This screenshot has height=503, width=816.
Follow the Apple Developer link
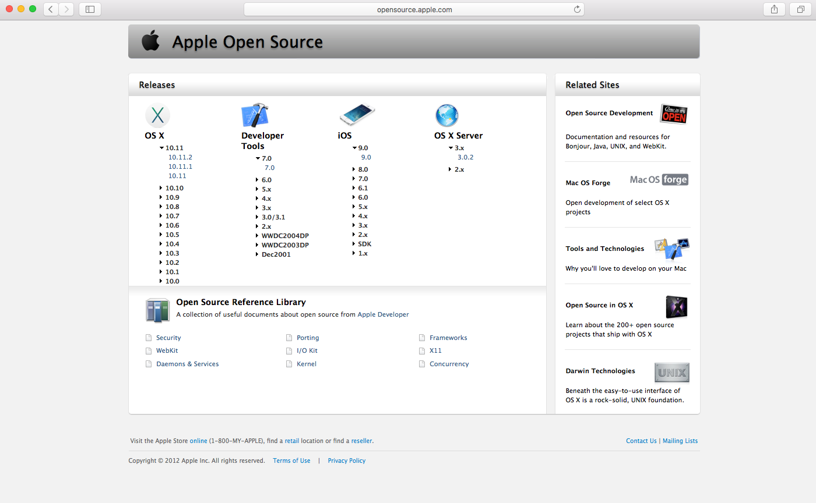[x=383, y=314]
